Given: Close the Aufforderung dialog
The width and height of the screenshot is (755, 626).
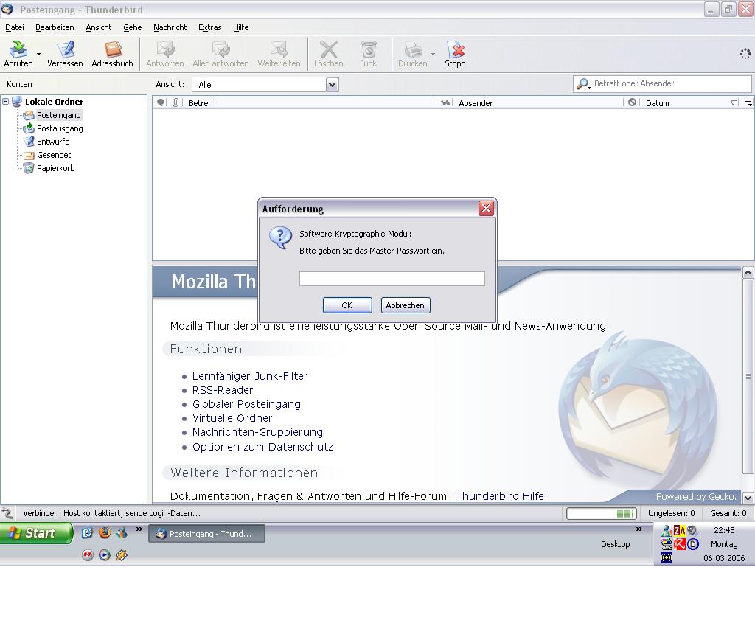Looking at the screenshot, I should coord(486,209).
